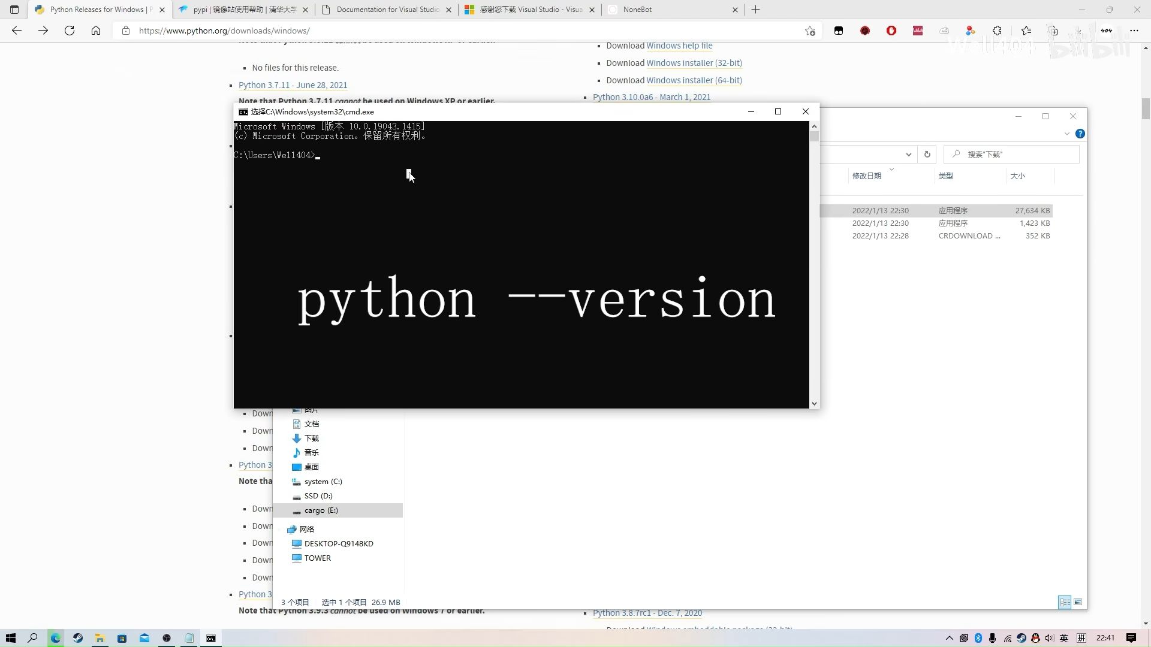Open the browser extensions puzzle icon
This screenshot has height=647, width=1151.
pyautogui.click(x=997, y=31)
